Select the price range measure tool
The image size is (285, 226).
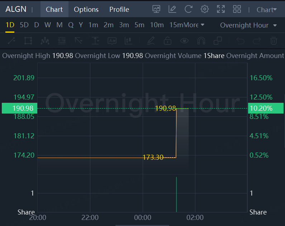[x=95, y=41]
